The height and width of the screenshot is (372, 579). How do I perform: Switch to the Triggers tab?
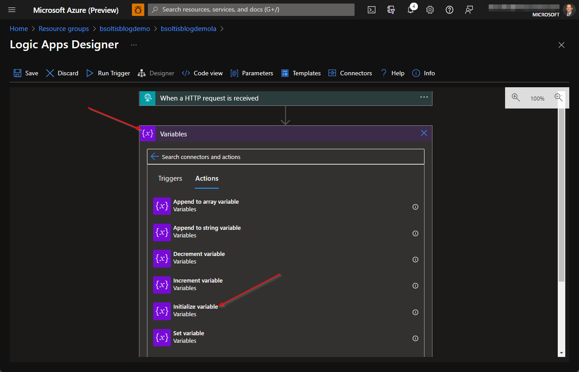pyautogui.click(x=170, y=178)
